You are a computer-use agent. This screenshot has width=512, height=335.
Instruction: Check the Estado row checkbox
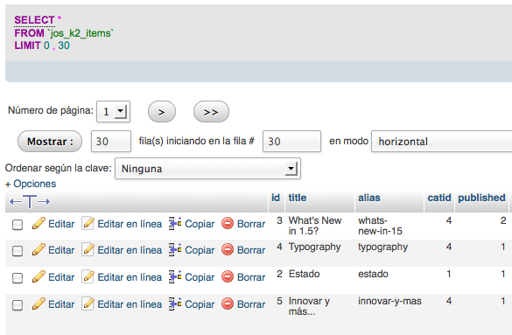(18, 277)
